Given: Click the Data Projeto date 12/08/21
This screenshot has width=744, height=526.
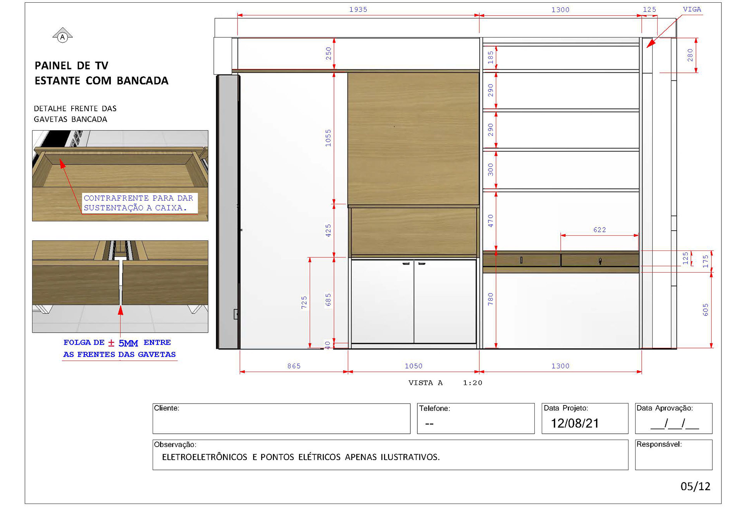Looking at the screenshot, I should point(575,423).
